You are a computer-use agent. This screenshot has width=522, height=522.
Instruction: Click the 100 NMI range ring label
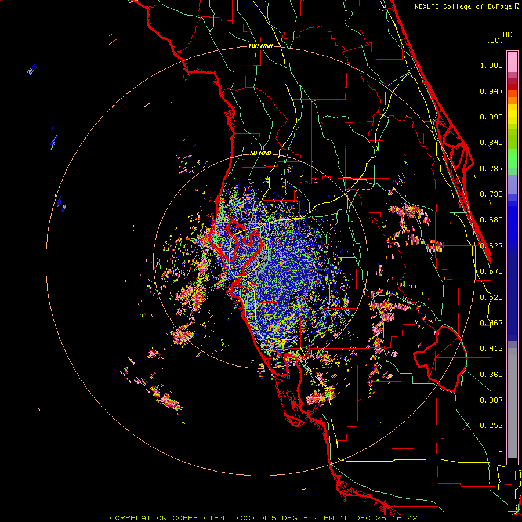(260, 46)
